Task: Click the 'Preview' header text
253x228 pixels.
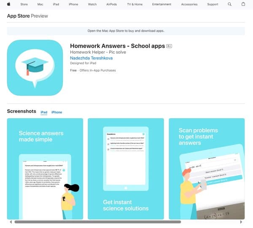Action: coord(39,16)
